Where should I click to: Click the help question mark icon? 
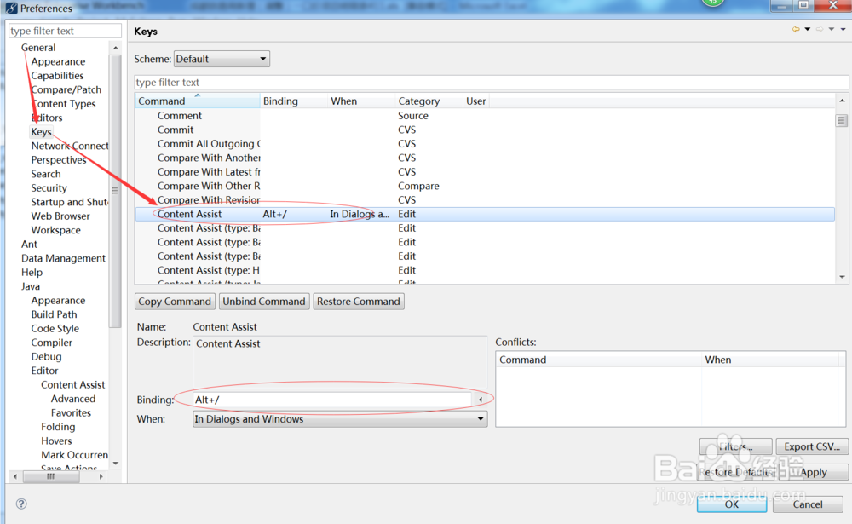coord(21,504)
